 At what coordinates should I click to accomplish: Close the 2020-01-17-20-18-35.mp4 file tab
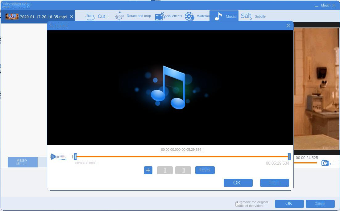pyautogui.click(x=72, y=16)
